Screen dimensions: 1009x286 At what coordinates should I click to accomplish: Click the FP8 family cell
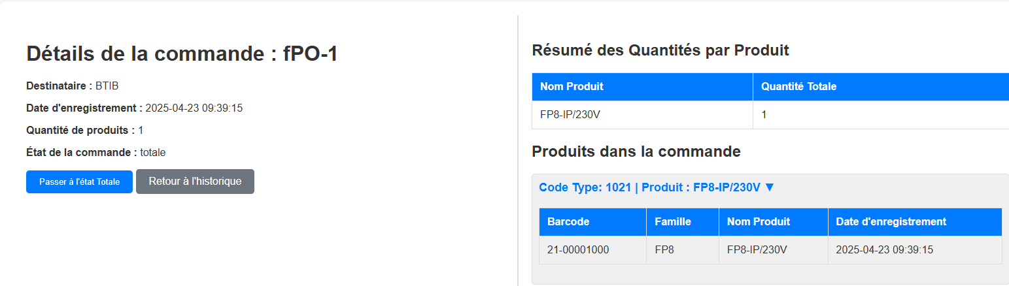pyautogui.click(x=664, y=249)
